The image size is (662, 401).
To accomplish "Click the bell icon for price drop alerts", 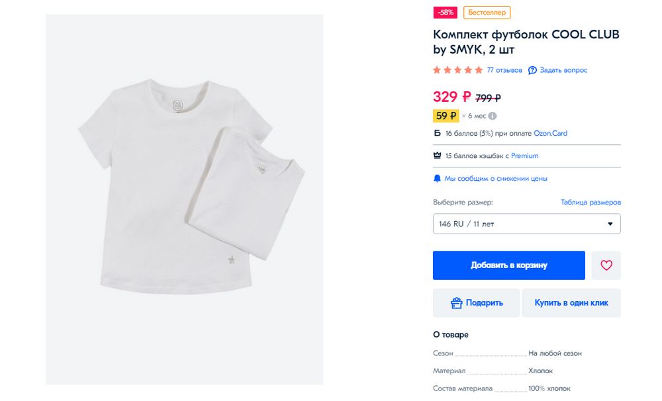I will tap(437, 179).
